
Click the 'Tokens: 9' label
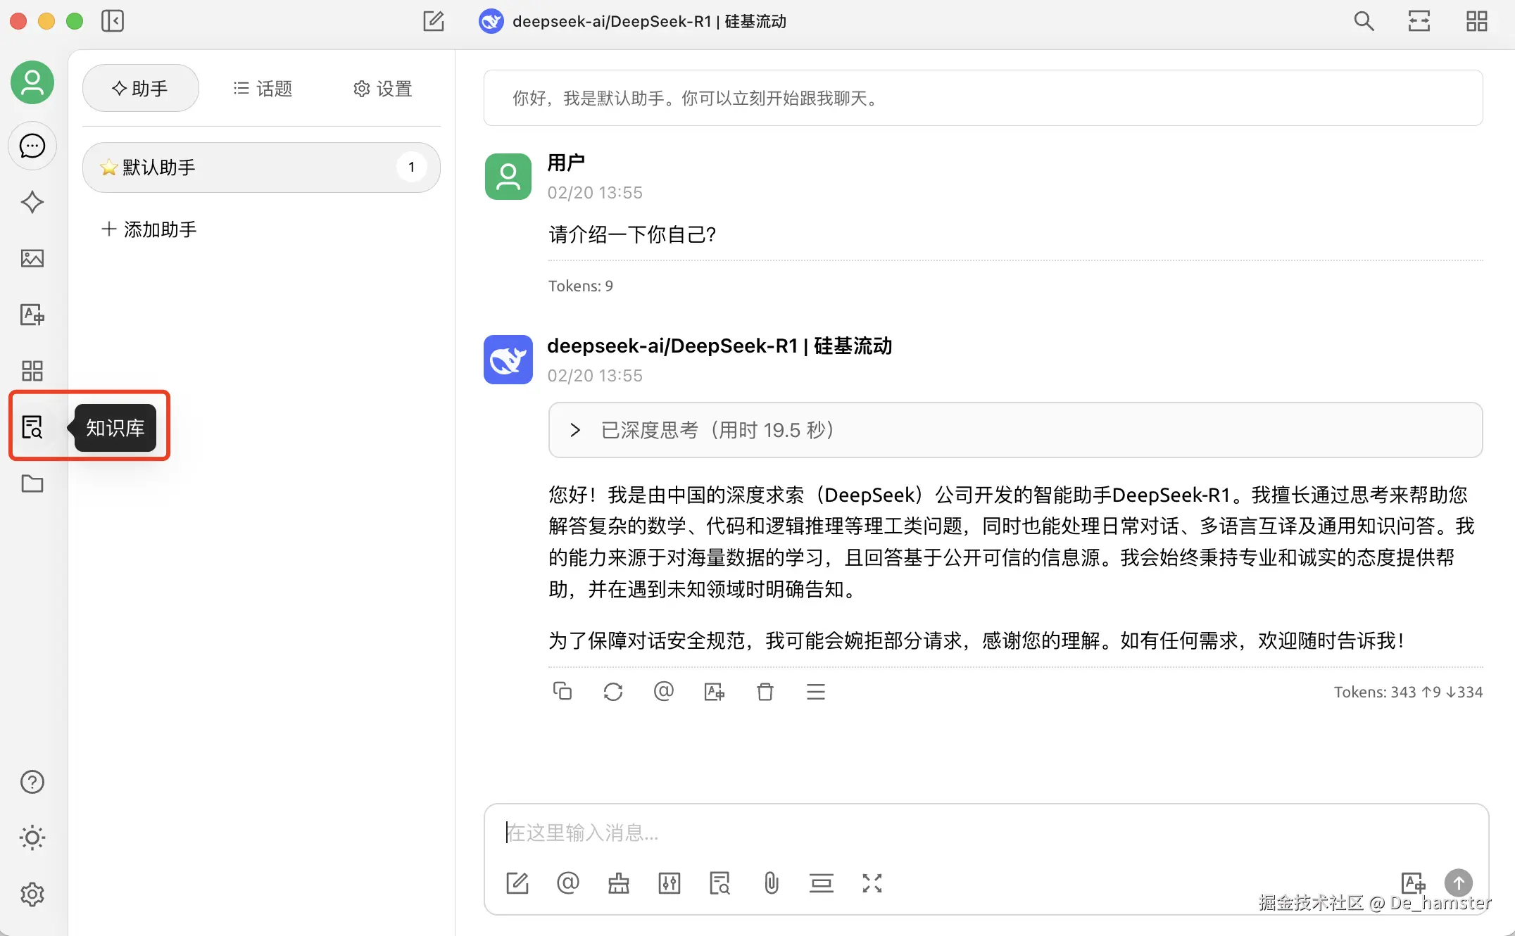(x=581, y=286)
